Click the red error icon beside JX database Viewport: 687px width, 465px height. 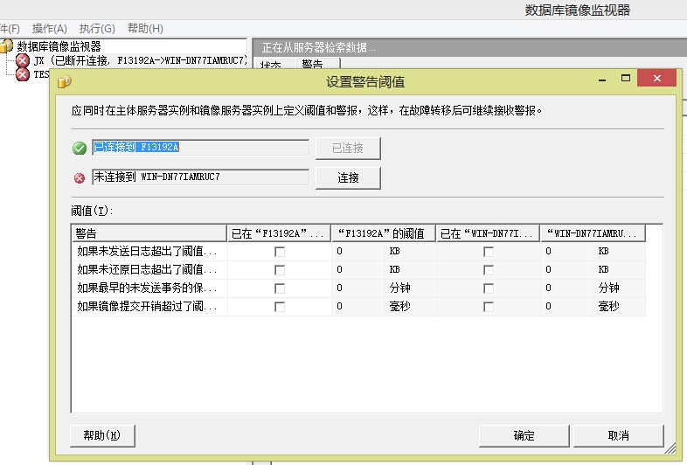23,61
